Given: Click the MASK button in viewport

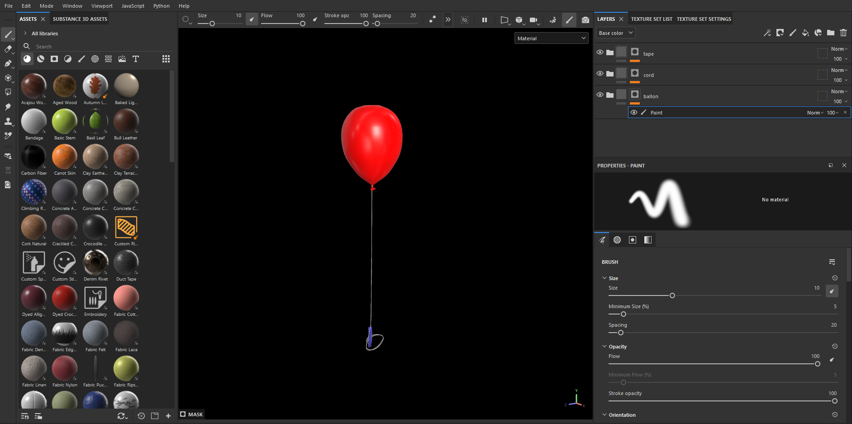Looking at the screenshot, I should point(191,414).
